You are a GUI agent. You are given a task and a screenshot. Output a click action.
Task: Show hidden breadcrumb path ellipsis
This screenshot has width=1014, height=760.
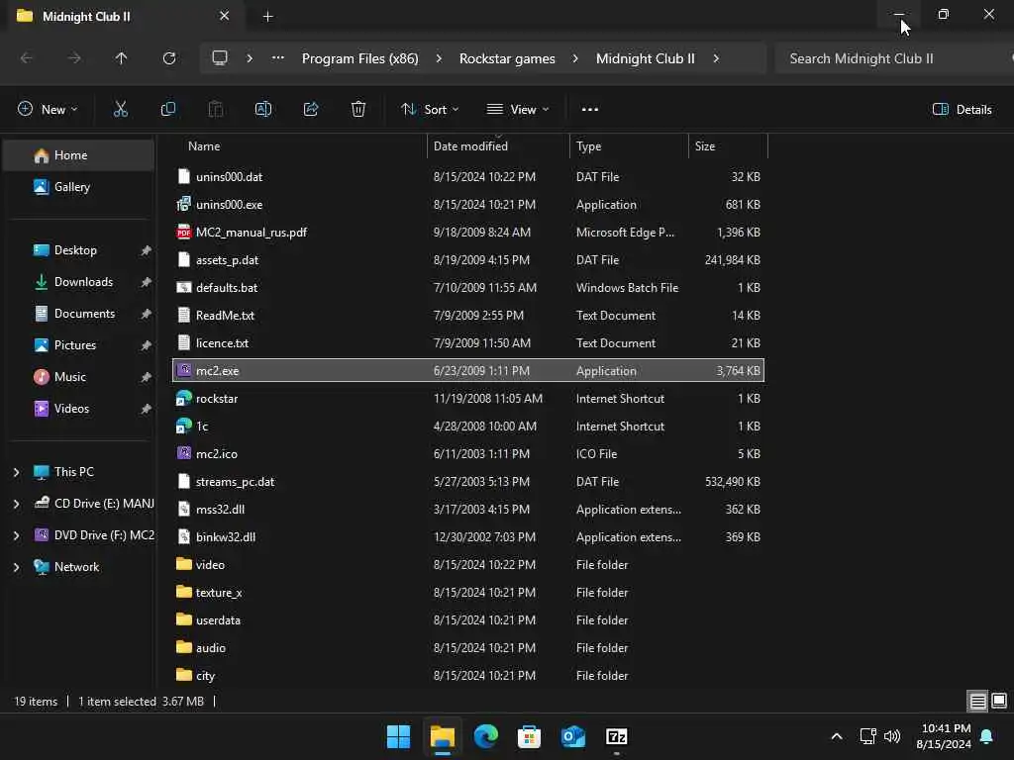(x=278, y=58)
